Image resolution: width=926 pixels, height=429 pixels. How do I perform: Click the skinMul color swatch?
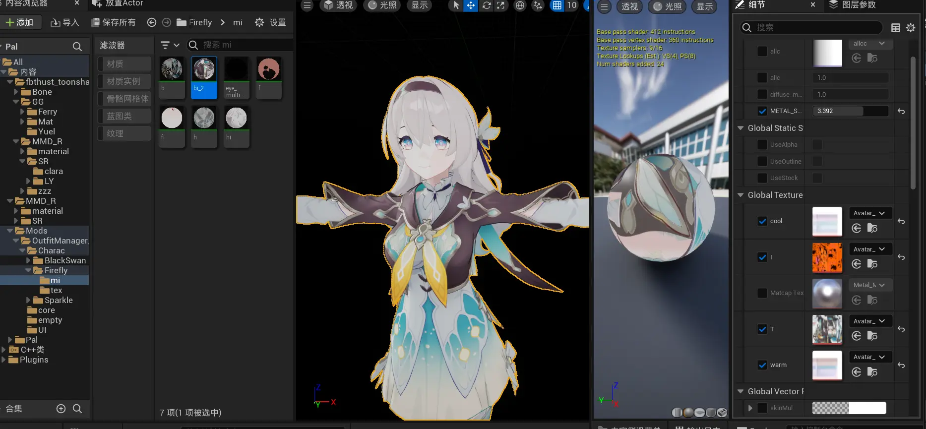[x=849, y=408]
